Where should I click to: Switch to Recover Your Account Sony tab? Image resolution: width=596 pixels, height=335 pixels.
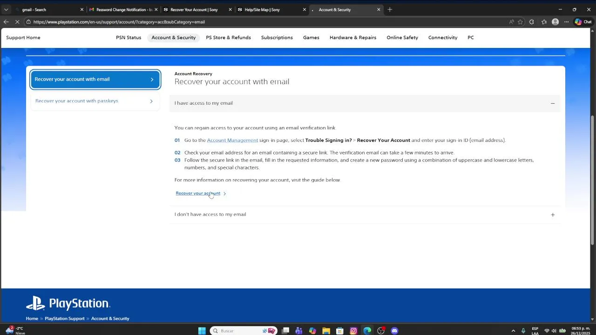point(197,9)
